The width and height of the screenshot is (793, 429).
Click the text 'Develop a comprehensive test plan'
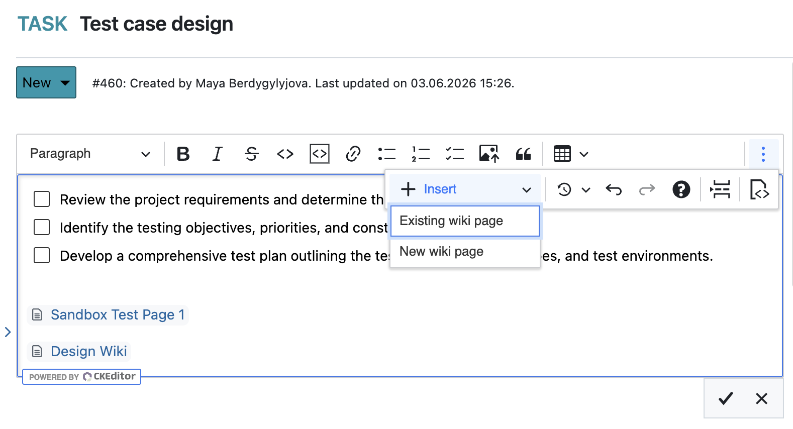tap(173, 256)
